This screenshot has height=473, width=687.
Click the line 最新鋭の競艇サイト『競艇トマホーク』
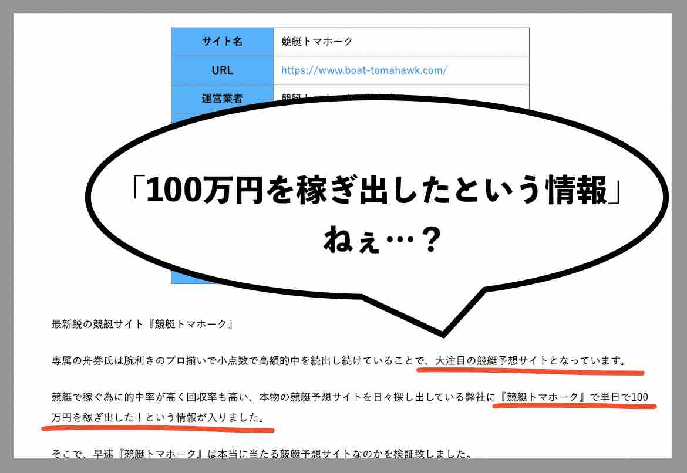142,324
